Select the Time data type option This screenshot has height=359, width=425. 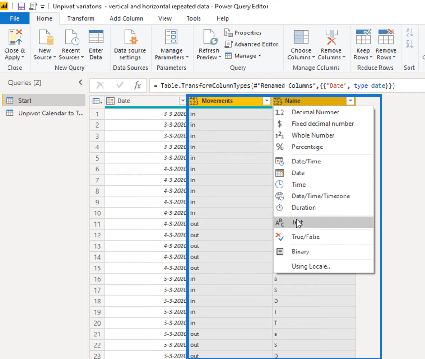[x=323, y=185]
